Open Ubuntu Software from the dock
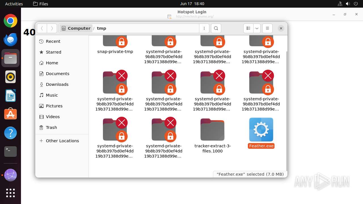 coord(10,114)
